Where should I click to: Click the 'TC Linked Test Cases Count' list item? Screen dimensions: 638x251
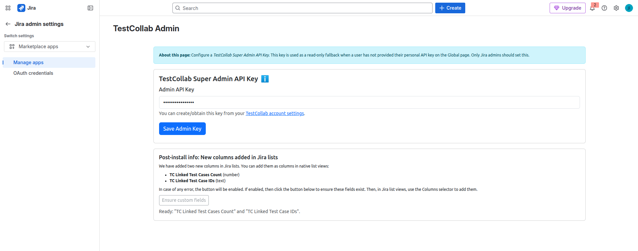click(x=204, y=175)
